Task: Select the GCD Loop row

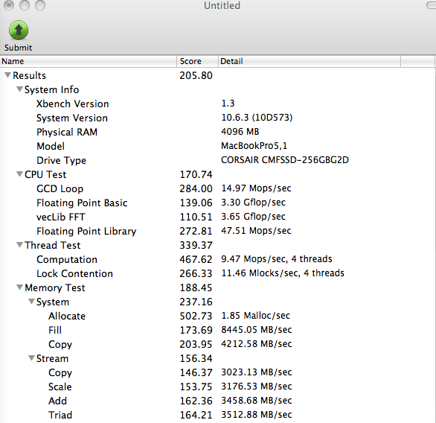Action: [217, 188]
